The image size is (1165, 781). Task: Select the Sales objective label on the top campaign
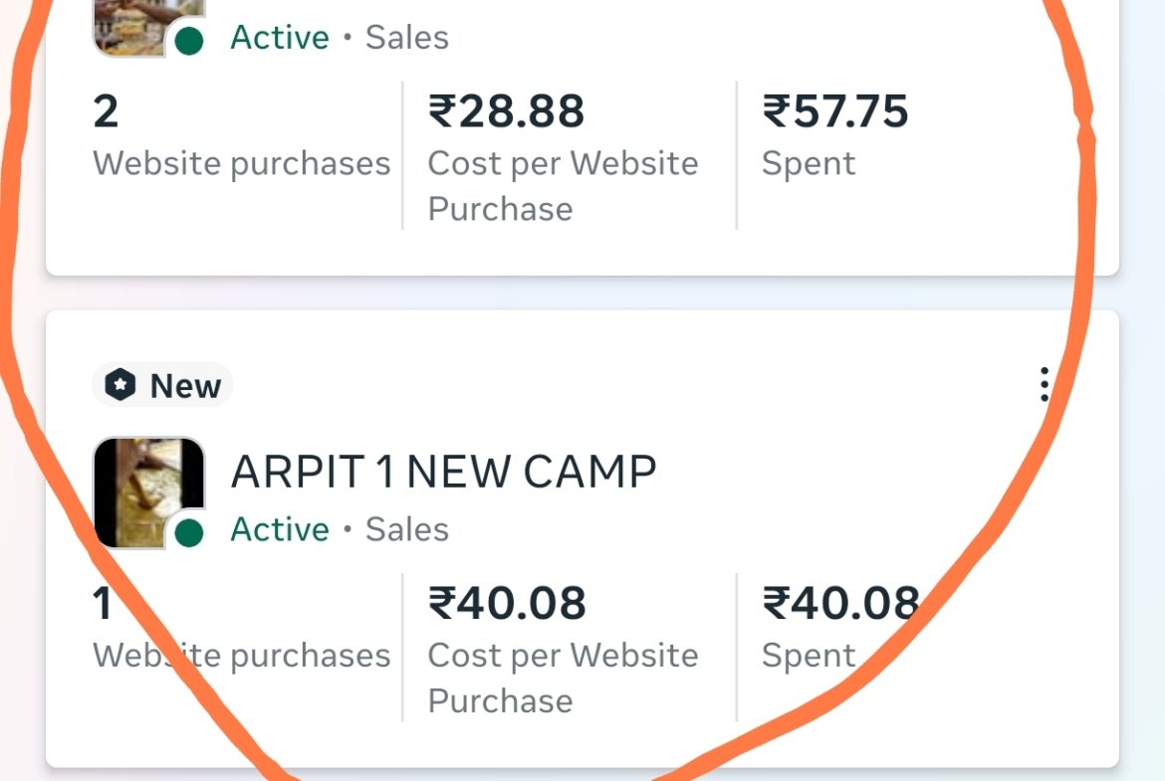(407, 38)
